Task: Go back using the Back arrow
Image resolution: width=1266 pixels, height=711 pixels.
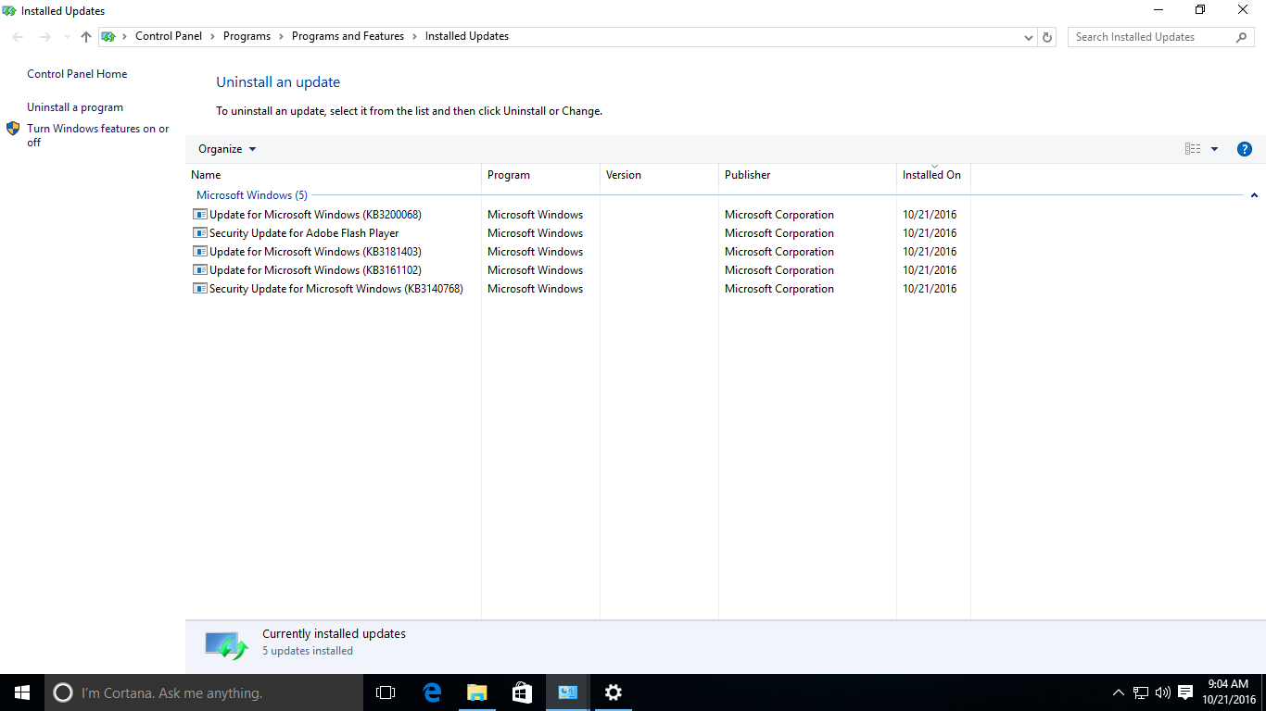Action: 19,37
